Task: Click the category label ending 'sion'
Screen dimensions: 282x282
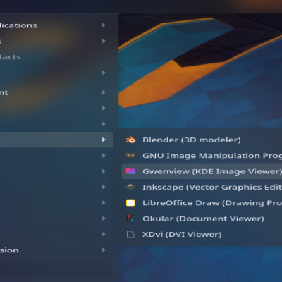Action: (x=9, y=250)
